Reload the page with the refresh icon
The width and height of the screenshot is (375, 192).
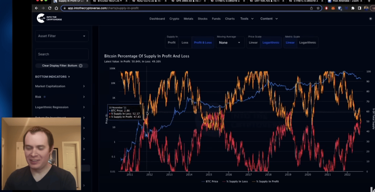tap(49, 8)
